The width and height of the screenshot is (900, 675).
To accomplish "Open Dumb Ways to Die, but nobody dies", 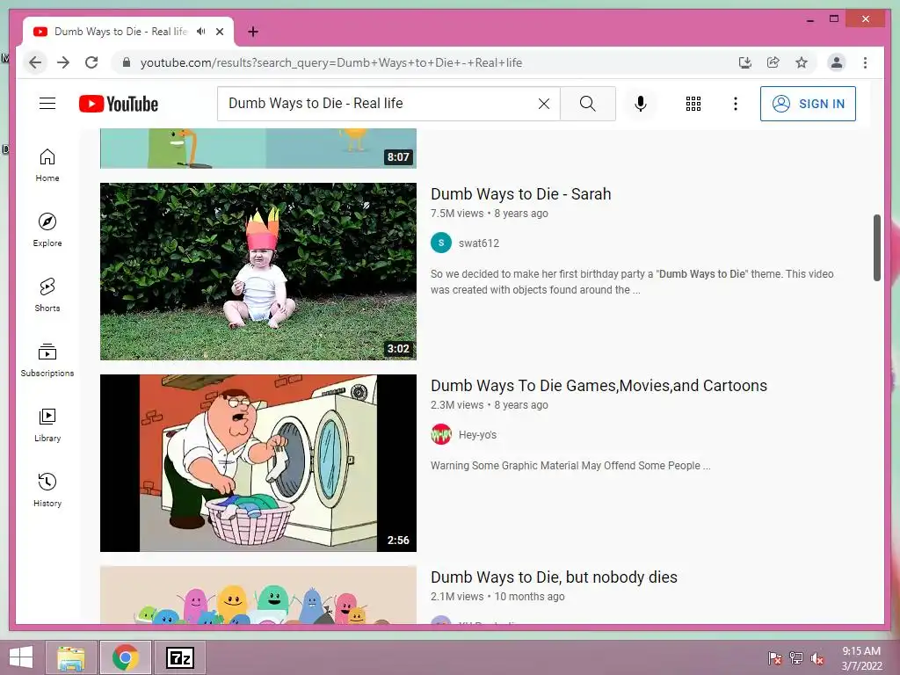I will 554,577.
